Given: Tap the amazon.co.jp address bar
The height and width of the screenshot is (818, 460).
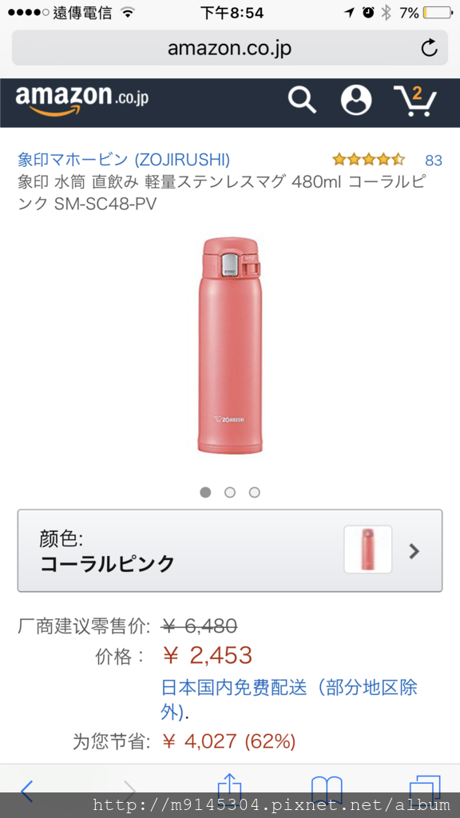Looking at the screenshot, I should 230,48.
